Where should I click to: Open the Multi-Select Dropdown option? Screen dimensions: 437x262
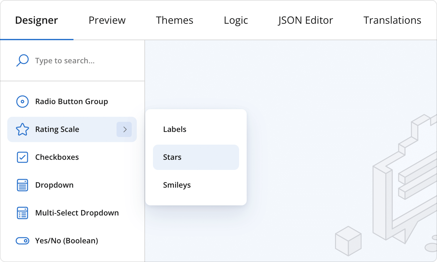(77, 213)
